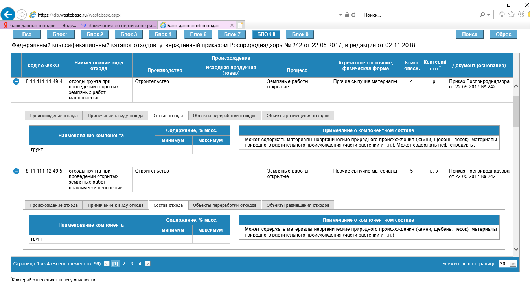Open browser settings gear icon

(521, 15)
